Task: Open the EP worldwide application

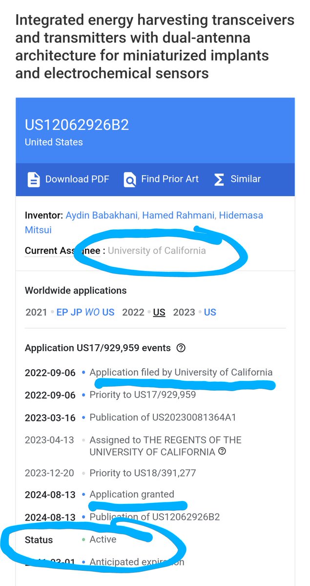Action: 62,313
